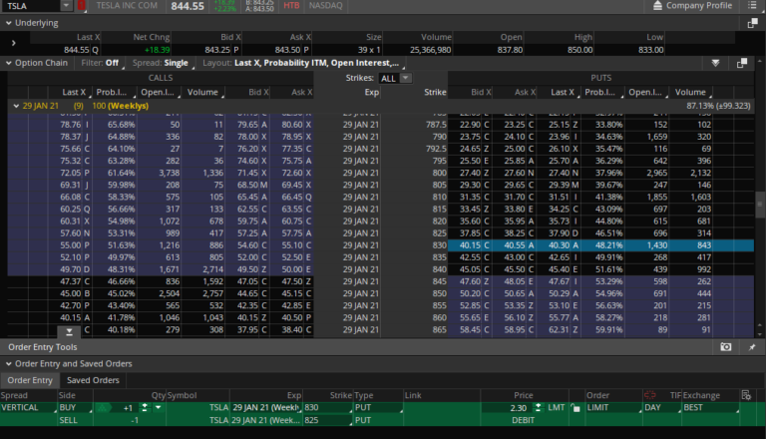Change the PUT type of buy leg

click(x=379, y=408)
